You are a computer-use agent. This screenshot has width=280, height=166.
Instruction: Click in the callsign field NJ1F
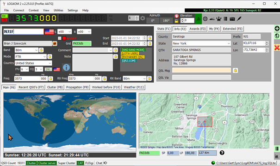tap(24, 32)
